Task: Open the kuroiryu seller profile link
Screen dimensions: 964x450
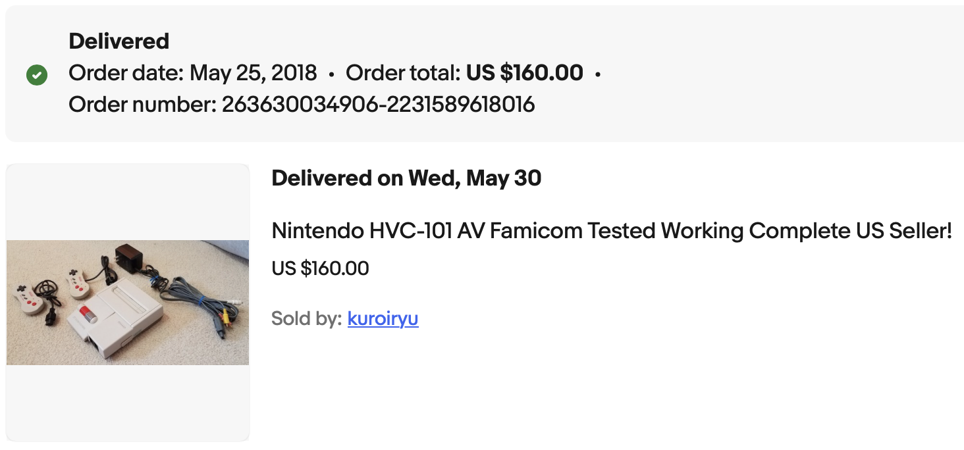Action: coord(383,318)
